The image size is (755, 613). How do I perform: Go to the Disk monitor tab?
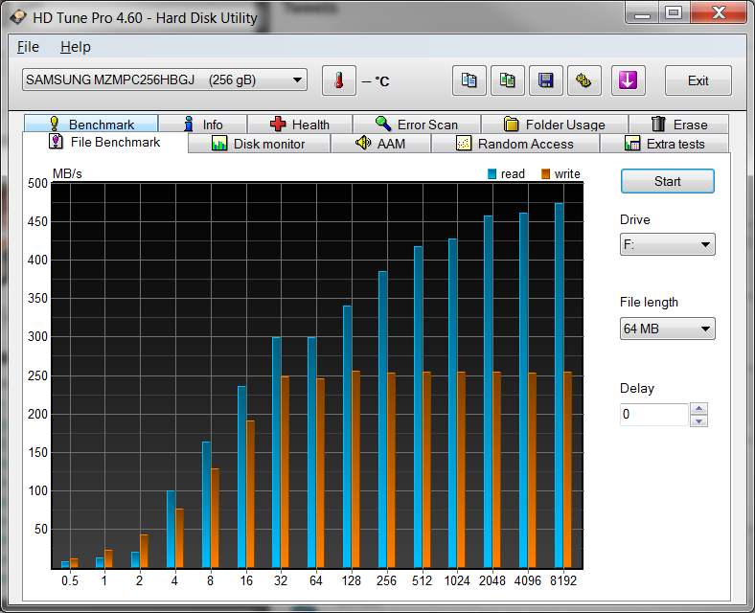pos(259,144)
